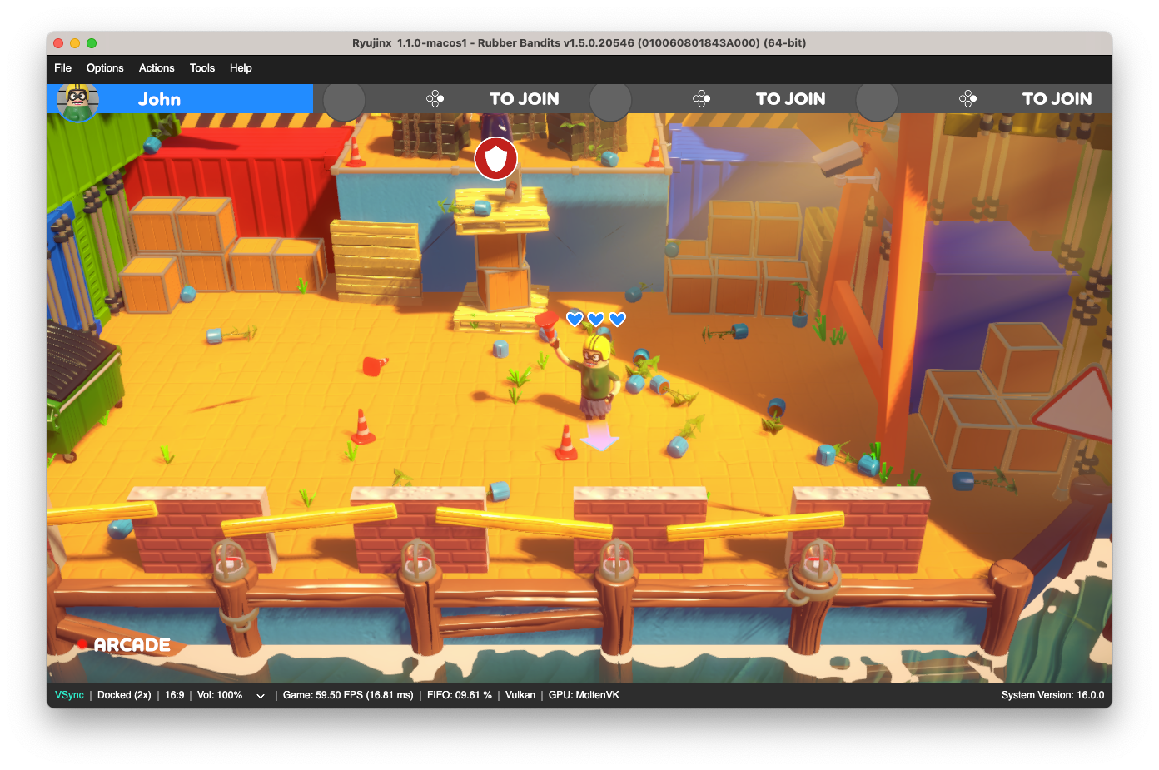1159x770 pixels.
Task: Click the empty player three avatar circle
Action: coord(610,102)
